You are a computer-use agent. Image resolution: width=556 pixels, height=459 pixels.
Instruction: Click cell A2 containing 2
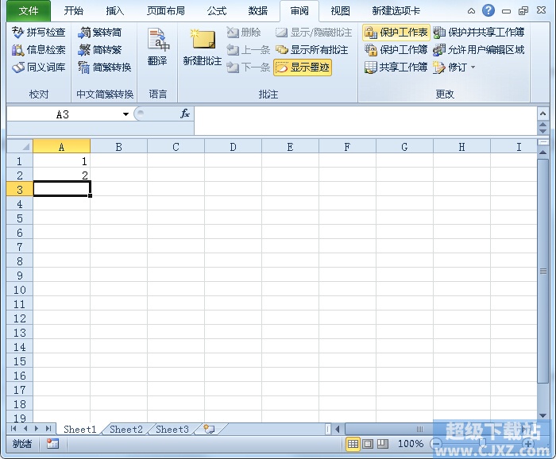(62, 175)
